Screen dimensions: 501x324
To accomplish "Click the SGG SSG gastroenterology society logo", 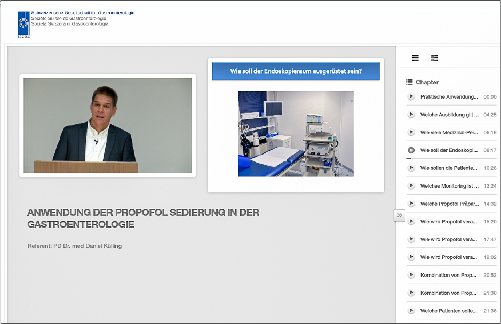I will pos(24,24).
